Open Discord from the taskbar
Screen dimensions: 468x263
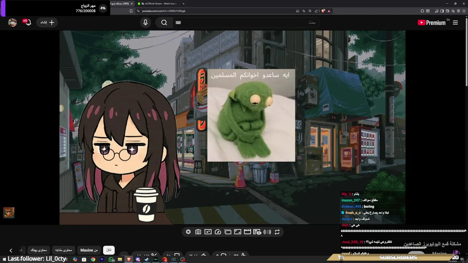pos(138,259)
